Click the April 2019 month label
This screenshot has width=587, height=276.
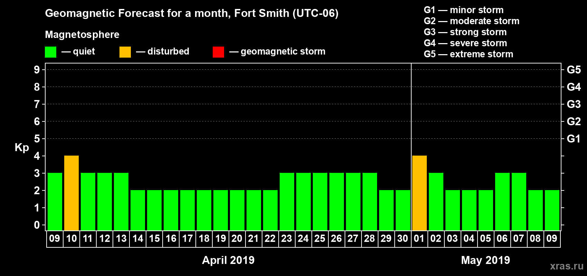click(x=228, y=260)
